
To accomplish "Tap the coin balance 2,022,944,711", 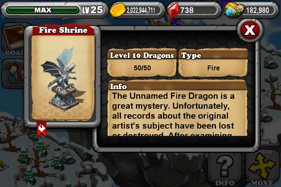I will point(141,11).
